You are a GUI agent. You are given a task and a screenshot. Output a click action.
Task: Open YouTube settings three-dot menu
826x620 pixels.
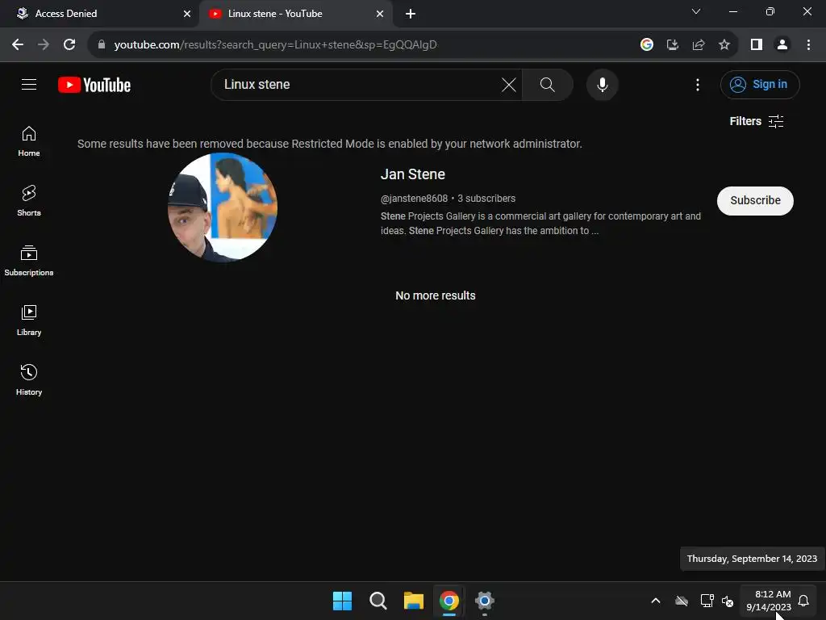tap(698, 84)
